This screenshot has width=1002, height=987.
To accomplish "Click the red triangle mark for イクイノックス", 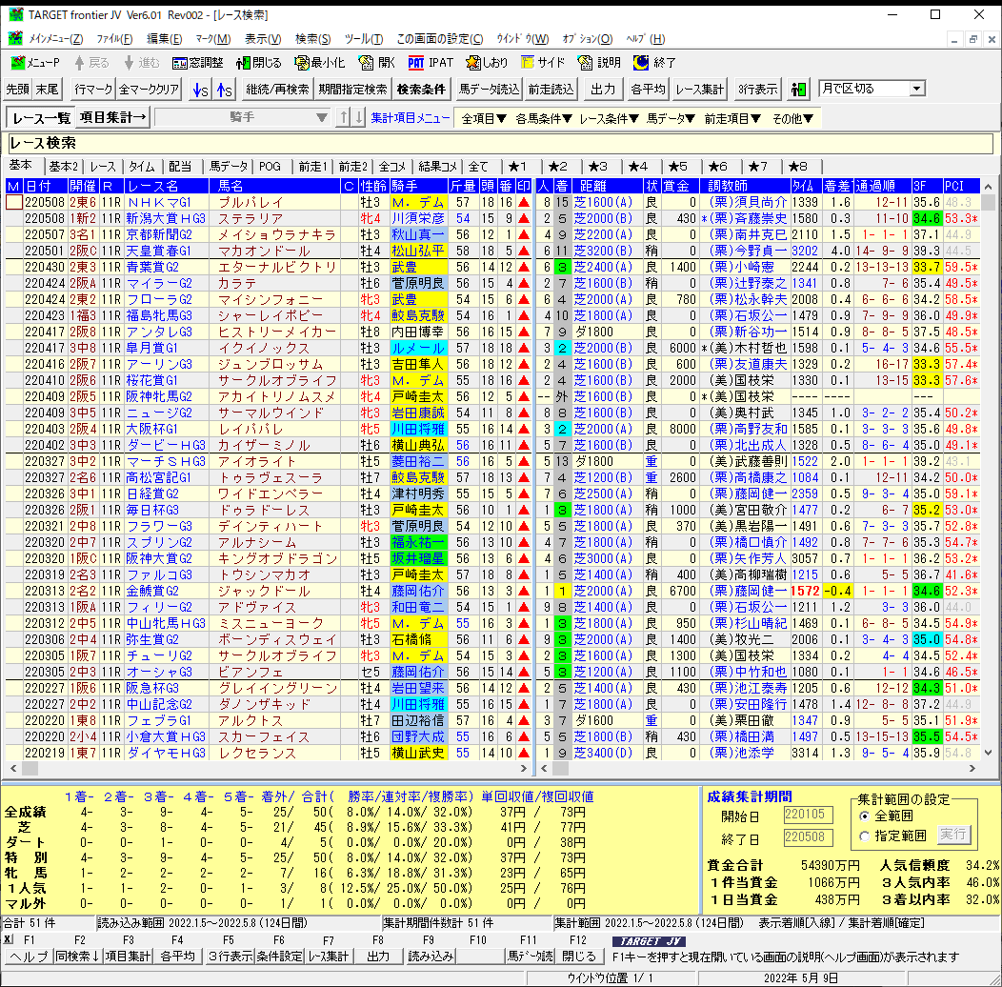I will [x=524, y=349].
